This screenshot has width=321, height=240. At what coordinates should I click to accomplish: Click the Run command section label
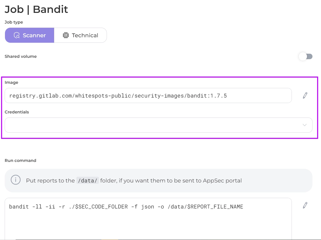[20, 161]
